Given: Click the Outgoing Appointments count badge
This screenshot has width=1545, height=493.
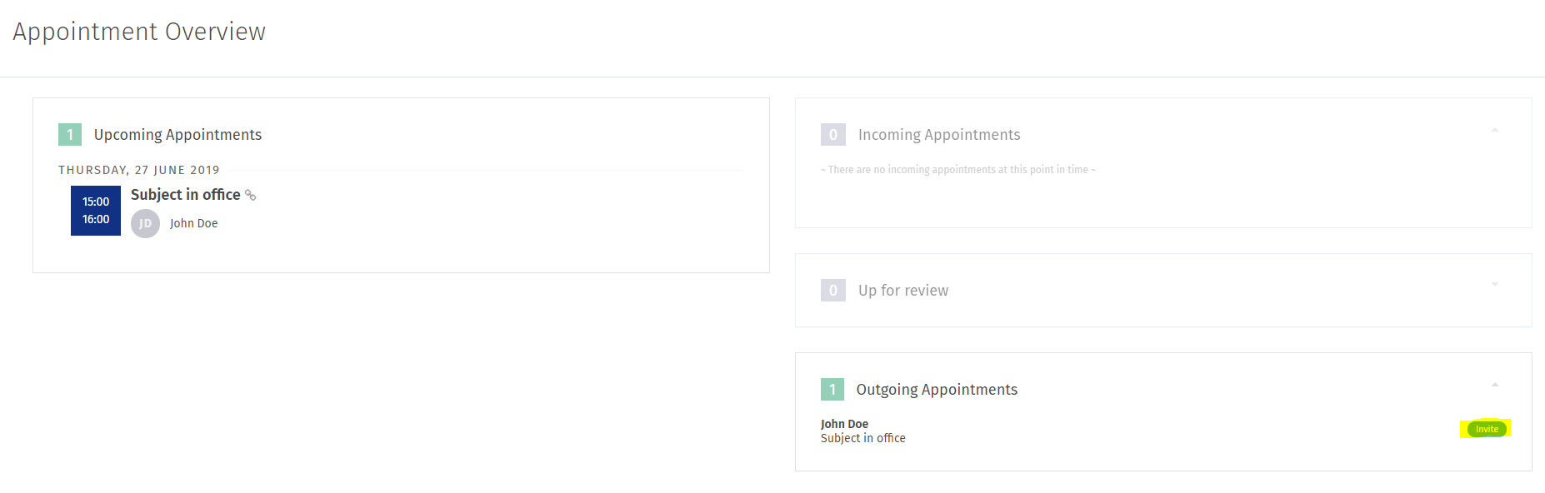Looking at the screenshot, I should pyautogui.click(x=832, y=390).
